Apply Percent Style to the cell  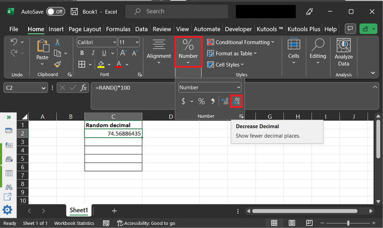coord(201,101)
